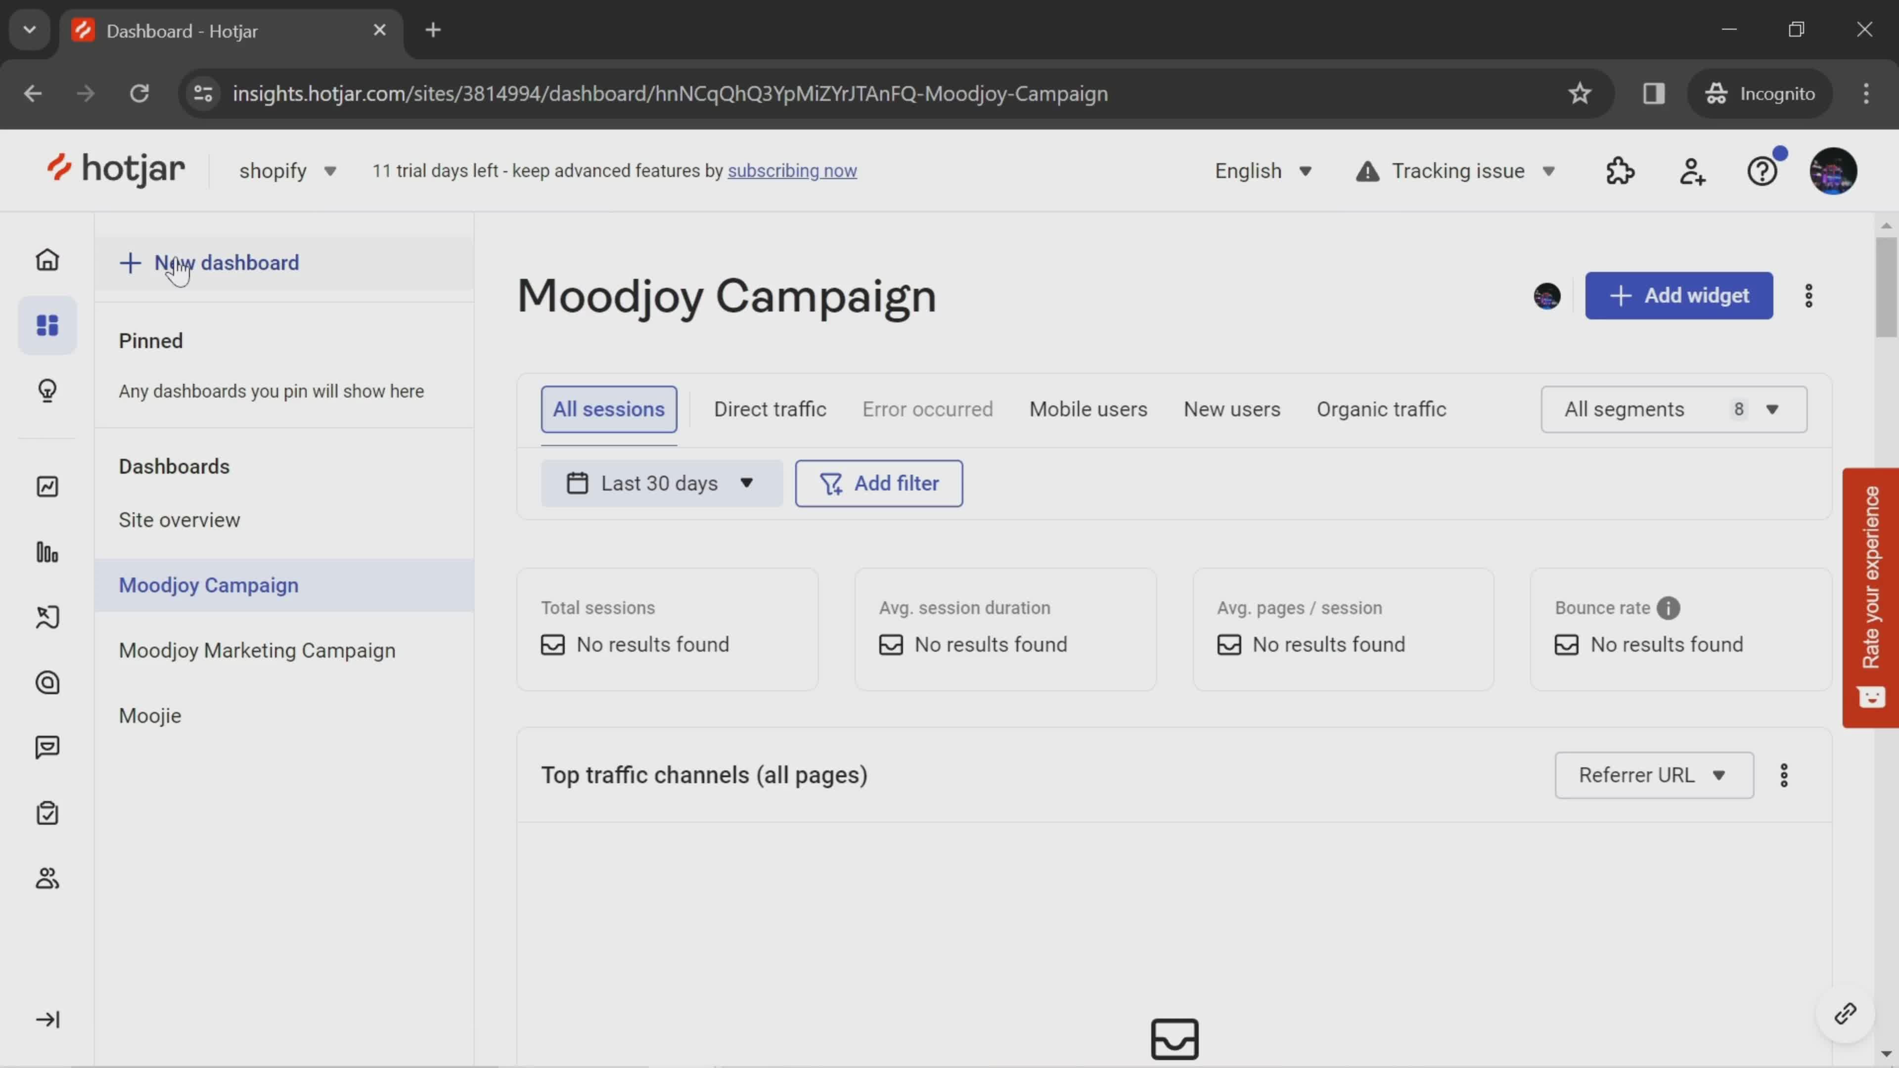Select the Recordings icon in sidebar
Screen dimensions: 1899x1068
pos(47,617)
